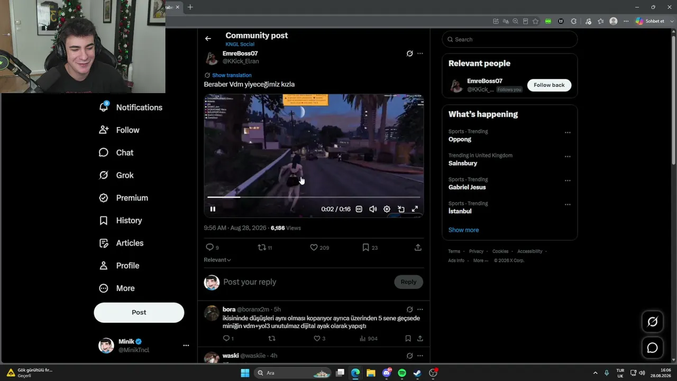Open Grok from the sidebar
677x381 pixels.
(x=116, y=175)
